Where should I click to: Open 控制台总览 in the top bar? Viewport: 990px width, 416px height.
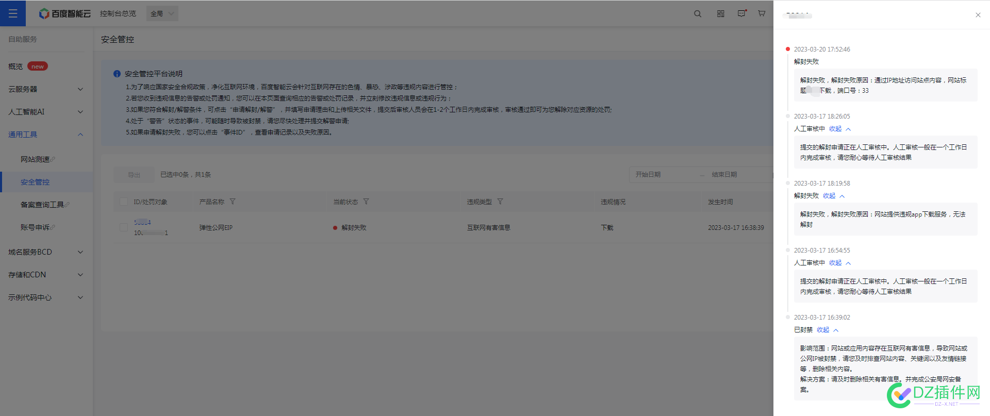pos(118,13)
